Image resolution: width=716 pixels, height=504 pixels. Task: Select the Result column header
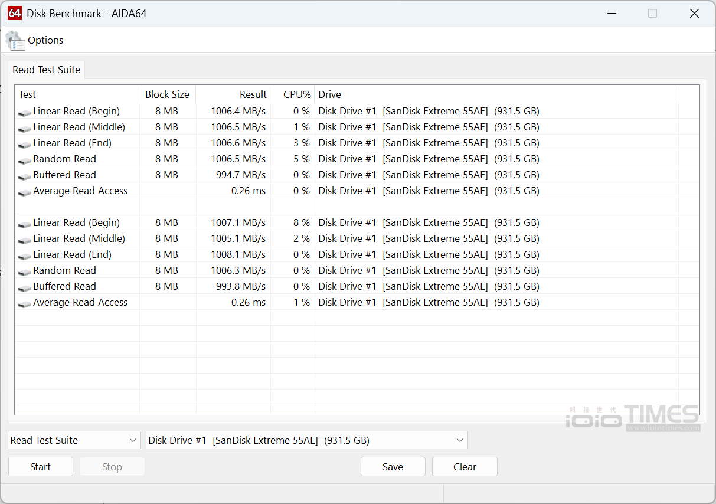253,94
